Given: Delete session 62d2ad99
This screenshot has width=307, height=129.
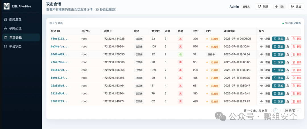Looking at the screenshot, I should 296,54.
